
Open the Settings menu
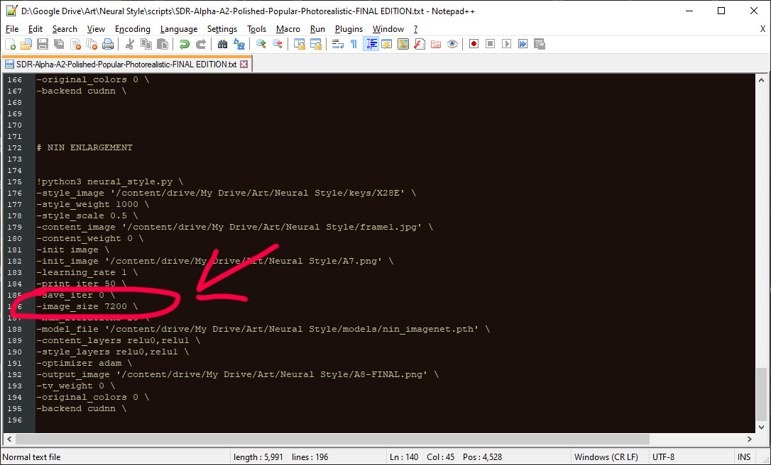[222, 29]
